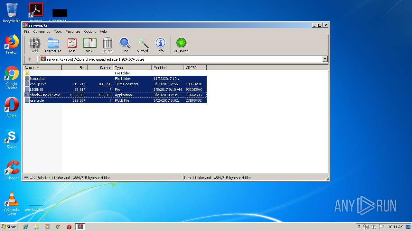Show archive Info
The image size is (412, 231).
[x=160, y=45]
